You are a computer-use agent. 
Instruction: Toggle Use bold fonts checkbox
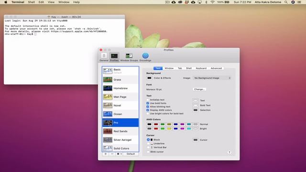point(148,103)
